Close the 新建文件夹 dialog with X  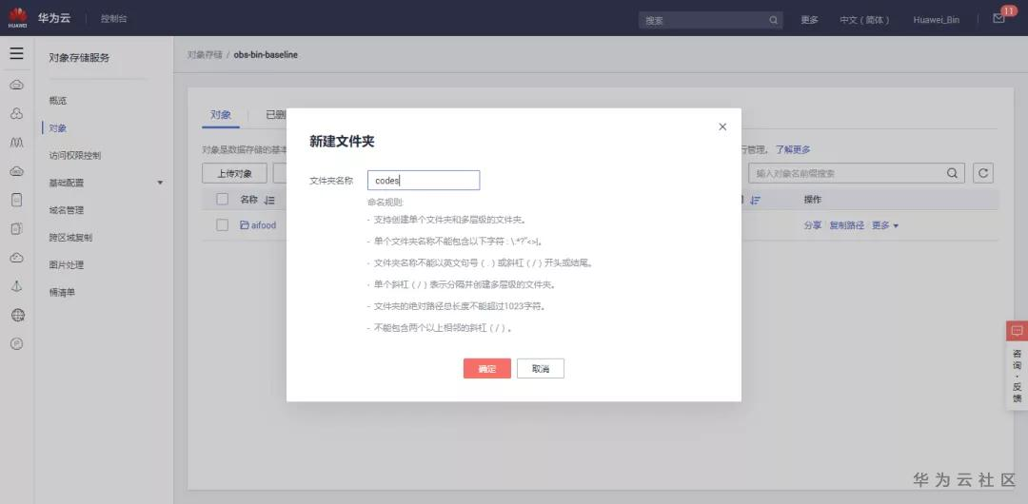coord(722,126)
